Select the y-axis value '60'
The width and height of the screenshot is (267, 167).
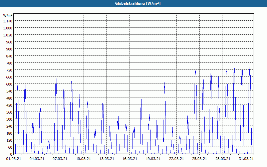point(11,147)
